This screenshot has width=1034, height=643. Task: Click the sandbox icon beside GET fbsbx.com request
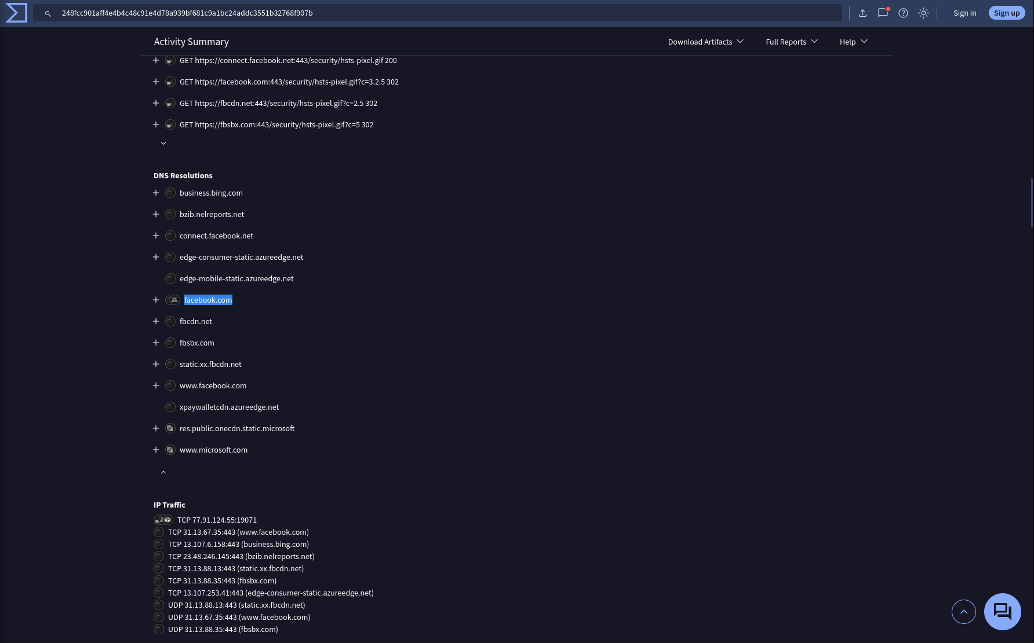[x=170, y=124]
